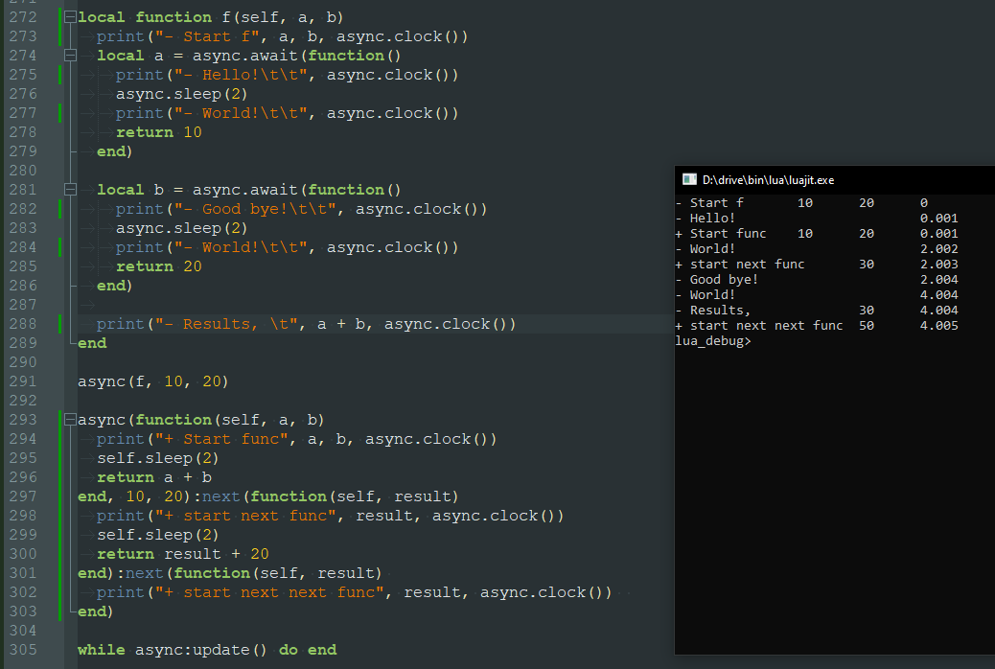
Task: Click console output '- Hello!' row
Action: (817, 219)
